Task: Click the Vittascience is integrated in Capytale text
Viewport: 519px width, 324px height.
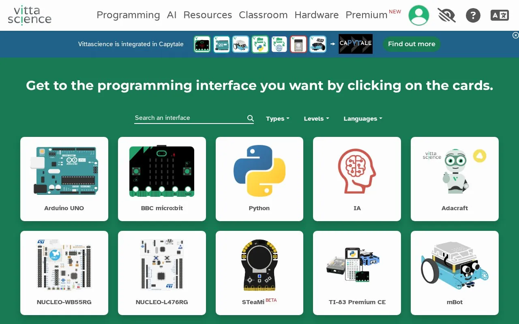Action: [x=131, y=44]
